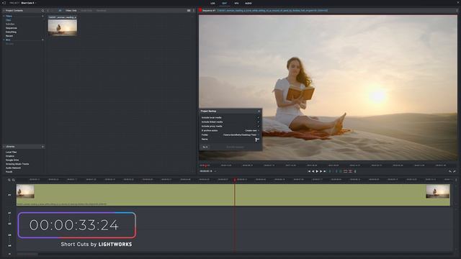Jump to sequence end in viewer controls

325,171
